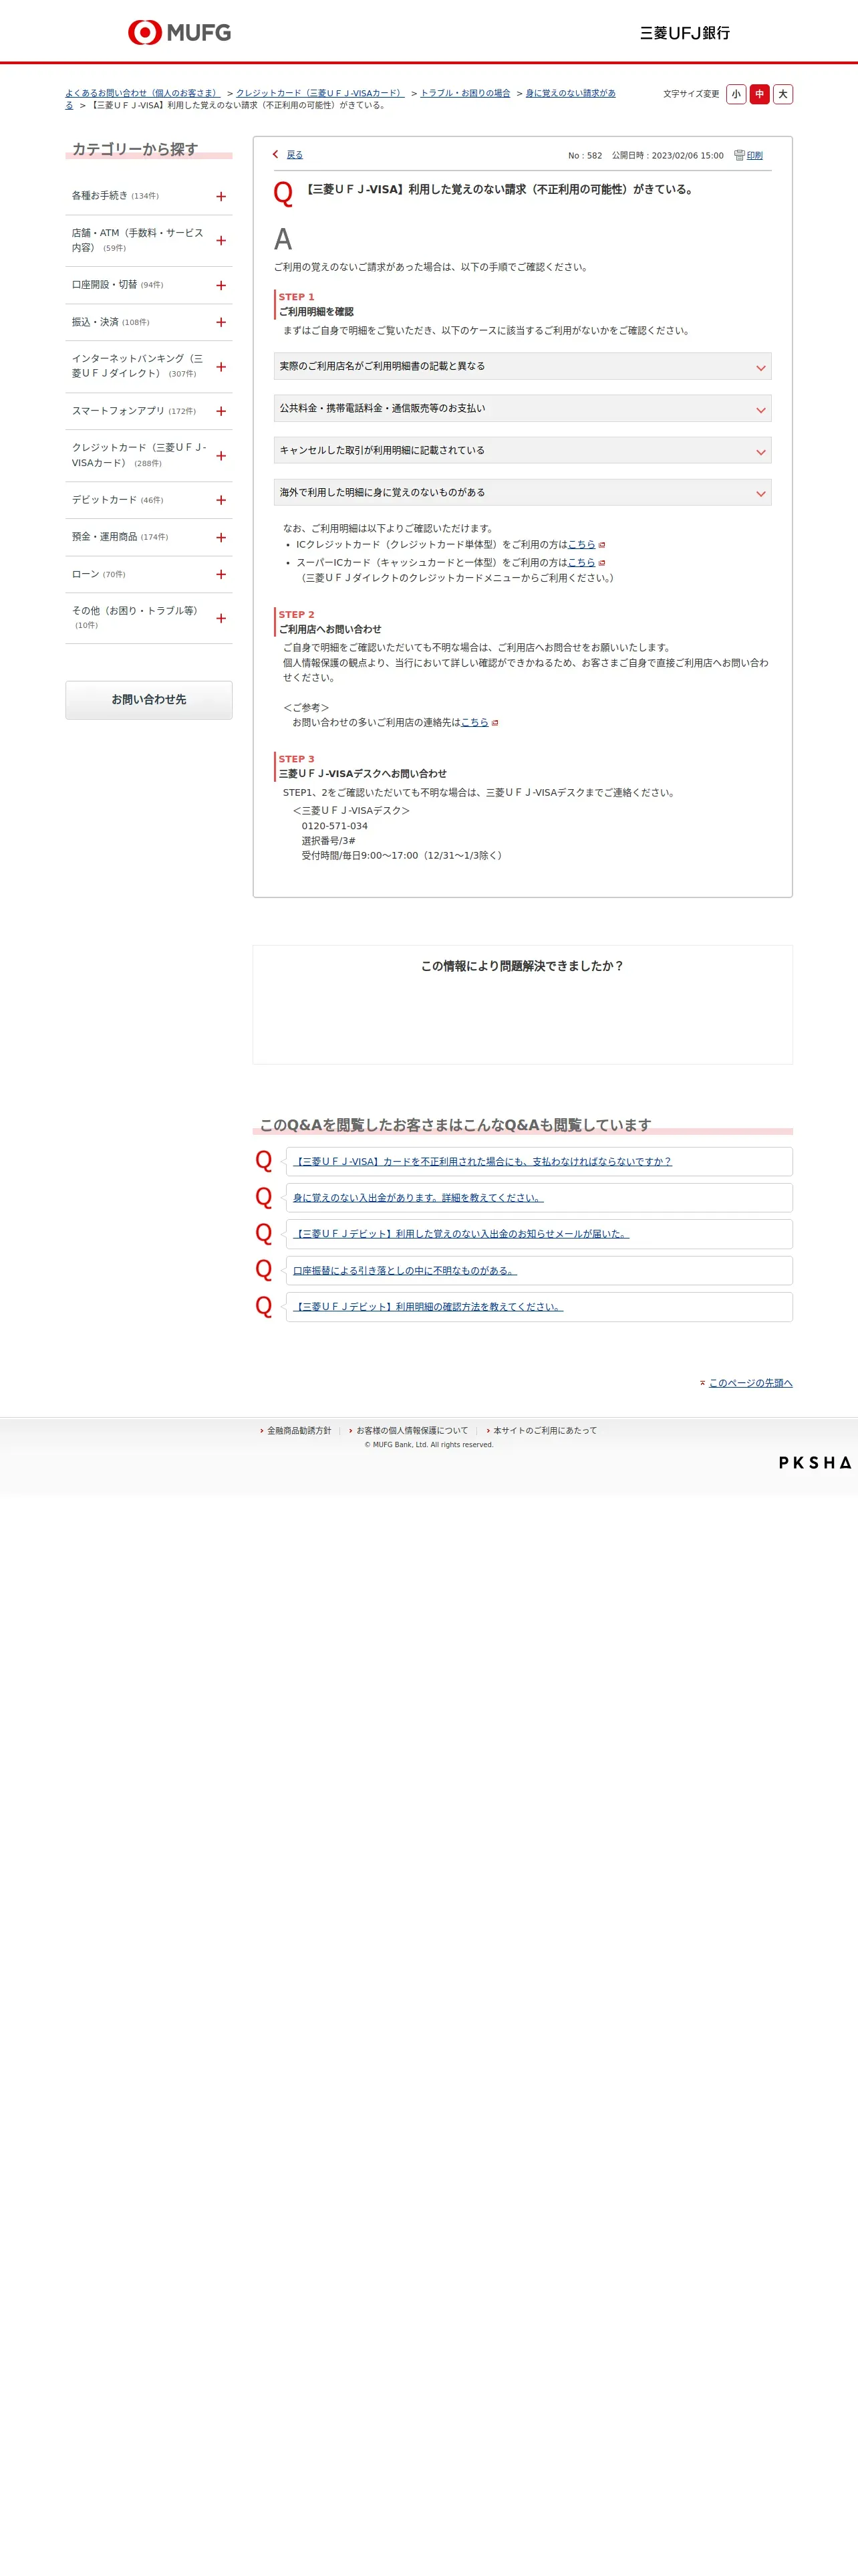
Task: Expand 海外で利用した明細に身に覚えのないものがある section
Action: click(523, 493)
